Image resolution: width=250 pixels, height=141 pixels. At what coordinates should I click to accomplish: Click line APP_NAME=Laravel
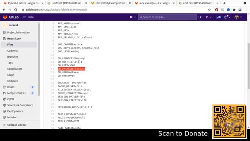click(69, 23)
